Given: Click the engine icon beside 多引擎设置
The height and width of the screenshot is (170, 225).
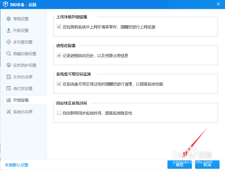Looking at the screenshot, I should pos(9,42).
